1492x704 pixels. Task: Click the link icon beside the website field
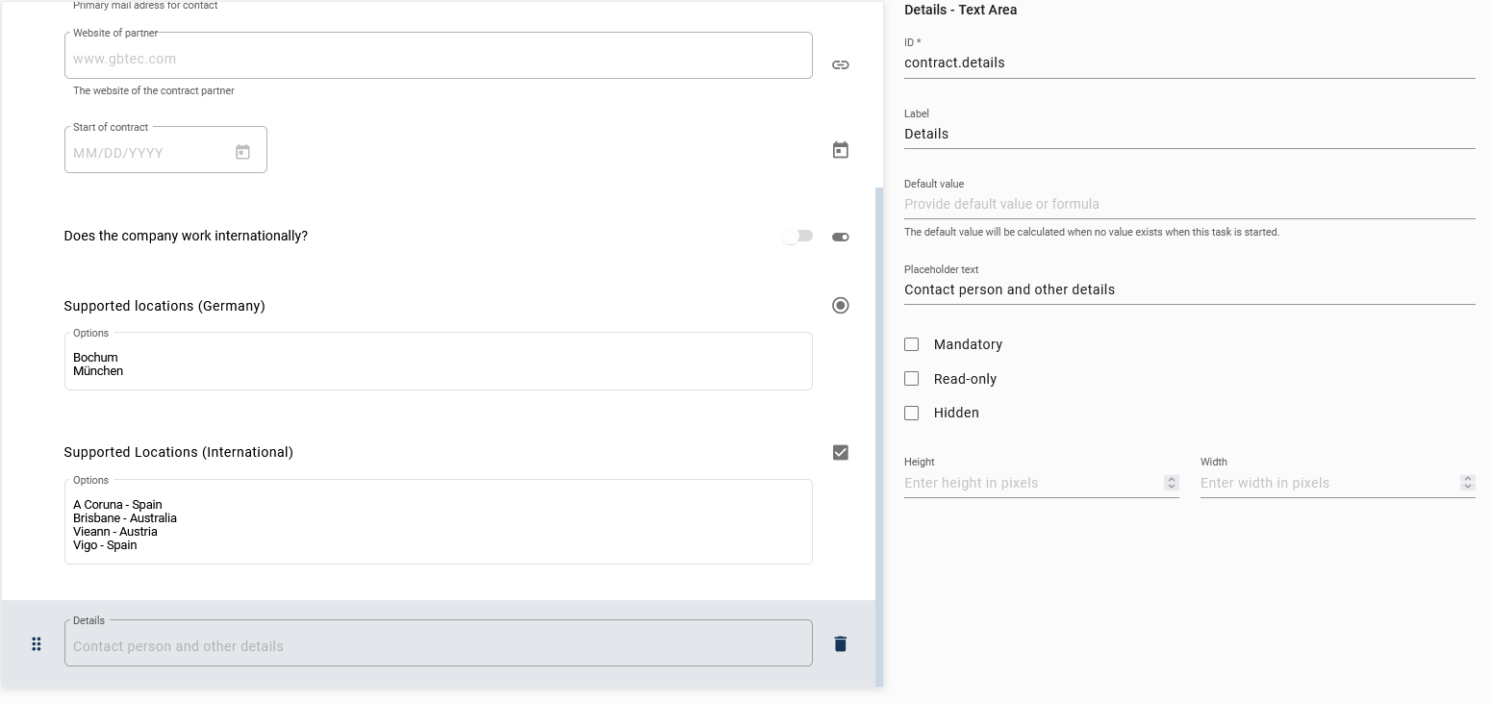[840, 64]
